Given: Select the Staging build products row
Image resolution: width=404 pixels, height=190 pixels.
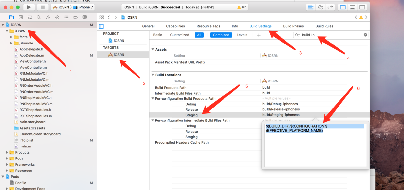Looking at the screenshot, I should [259, 115].
